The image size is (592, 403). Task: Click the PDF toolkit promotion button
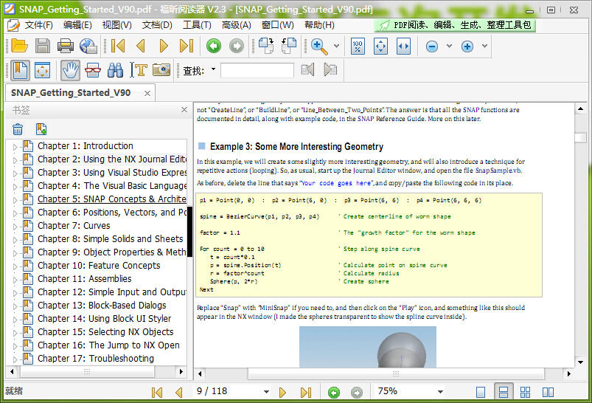coord(454,25)
